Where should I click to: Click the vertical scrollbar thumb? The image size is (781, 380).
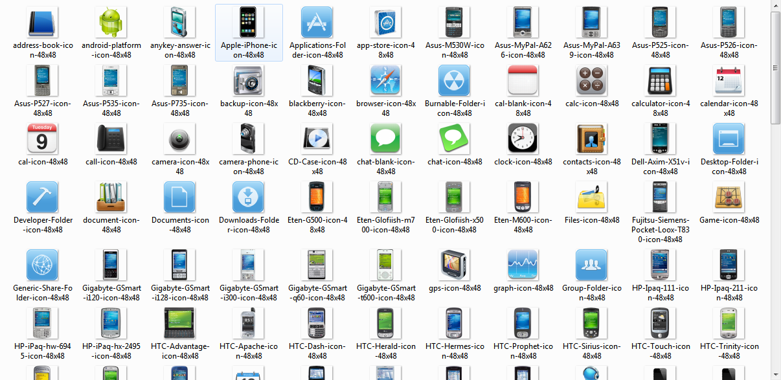coord(776,67)
